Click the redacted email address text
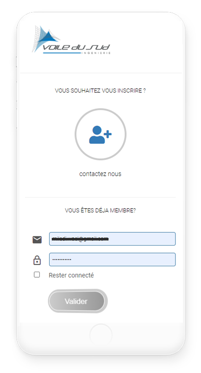This screenshot has height=373, width=201. coord(80,239)
